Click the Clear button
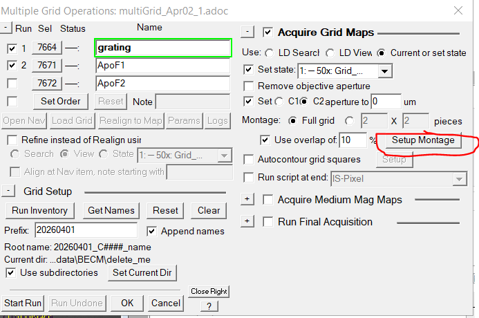The height and width of the screenshot is (318, 479). 209,211
